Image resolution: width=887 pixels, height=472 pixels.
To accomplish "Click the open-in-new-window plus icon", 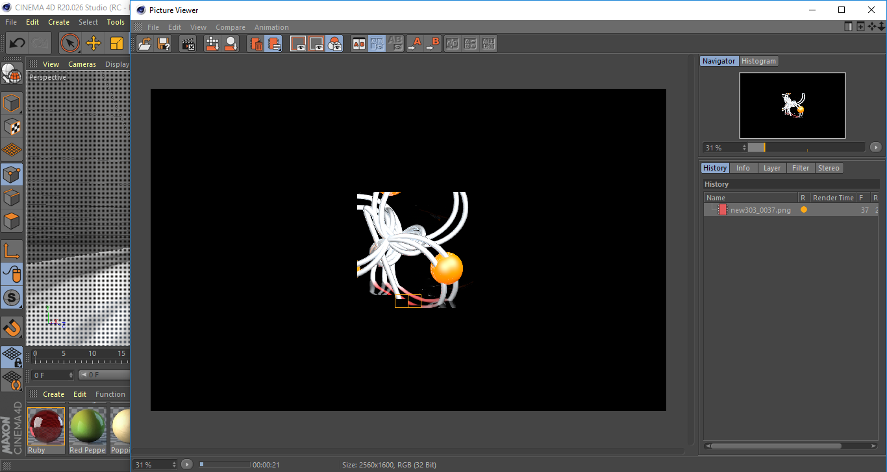I will pyautogui.click(x=860, y=27).
